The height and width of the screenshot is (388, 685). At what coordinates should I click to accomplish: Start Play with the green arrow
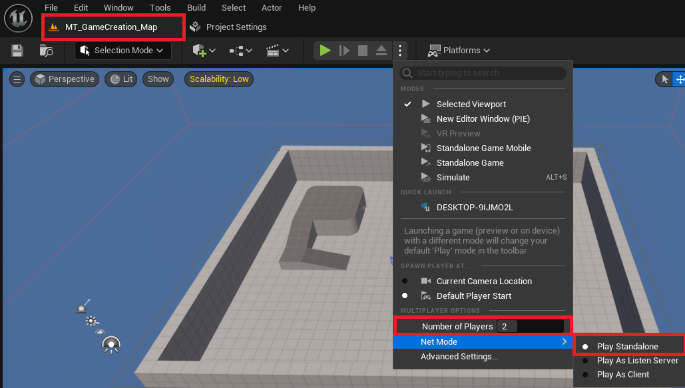(325, 51)
